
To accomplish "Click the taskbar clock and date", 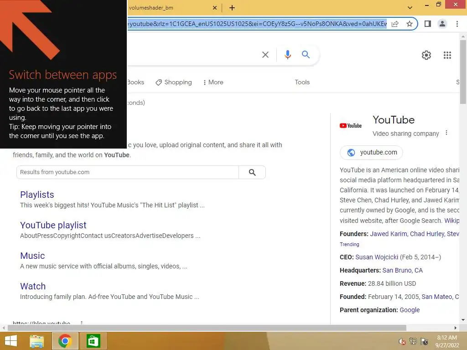I will pyautogui.click(x=447, y=341).
